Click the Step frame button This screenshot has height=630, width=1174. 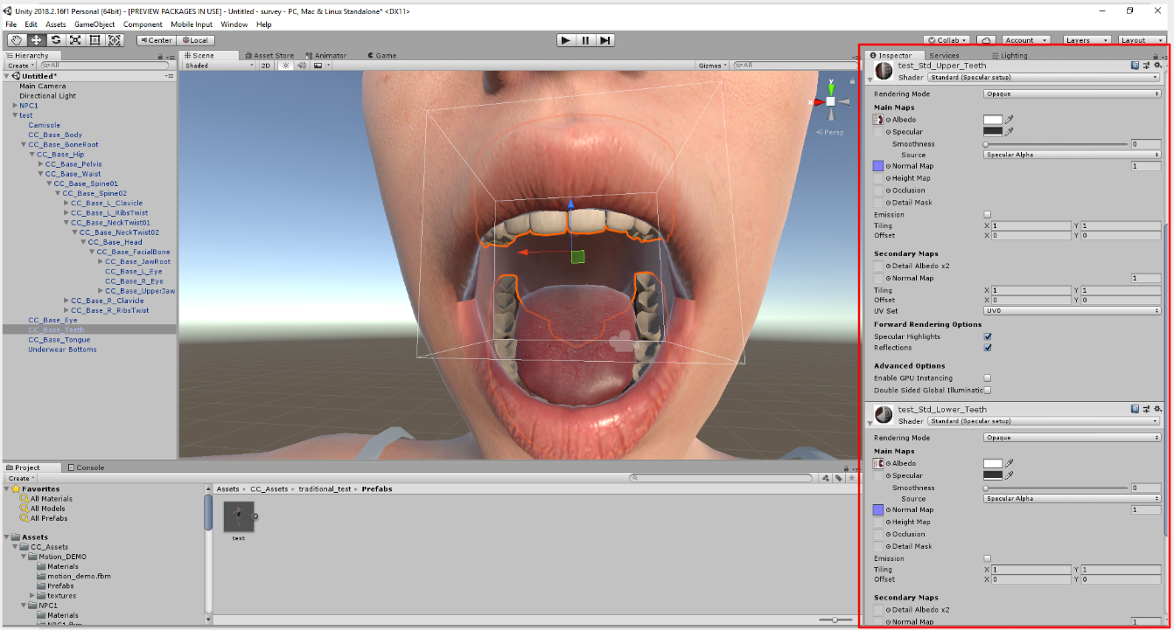(x=604, y=40)
